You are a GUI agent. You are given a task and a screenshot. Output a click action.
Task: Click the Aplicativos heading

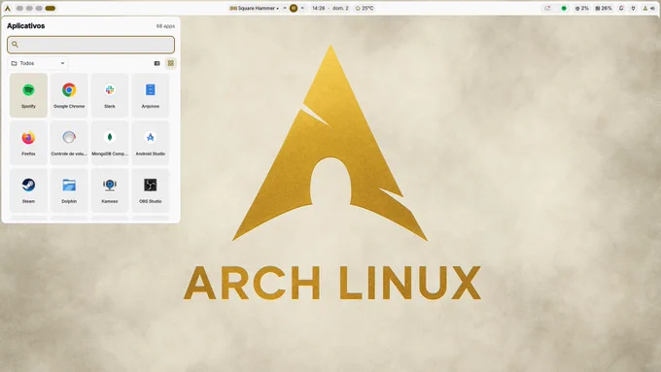pyautogui.click(x=25, y=25)
